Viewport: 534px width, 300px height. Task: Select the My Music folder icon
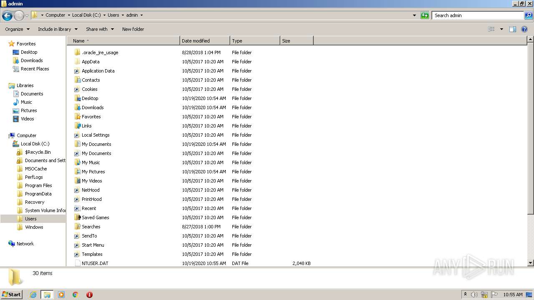point(77,162)
